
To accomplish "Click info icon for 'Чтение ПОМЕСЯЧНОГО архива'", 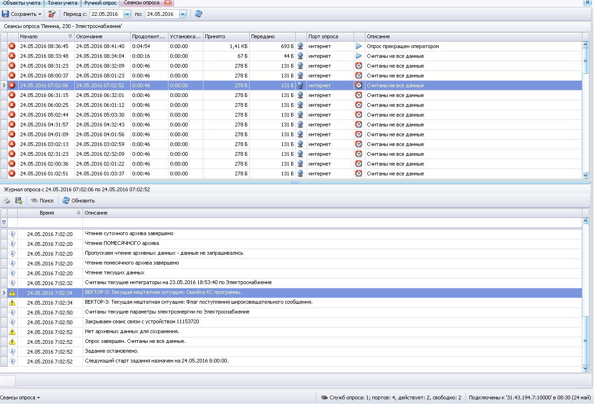I will pyautogui.click(x=13, y=244).
